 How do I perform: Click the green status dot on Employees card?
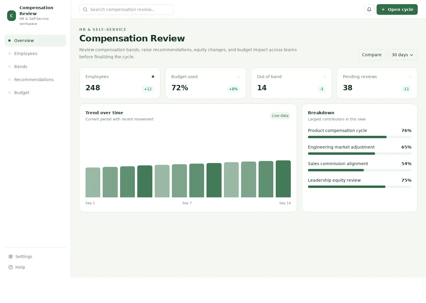153,77
